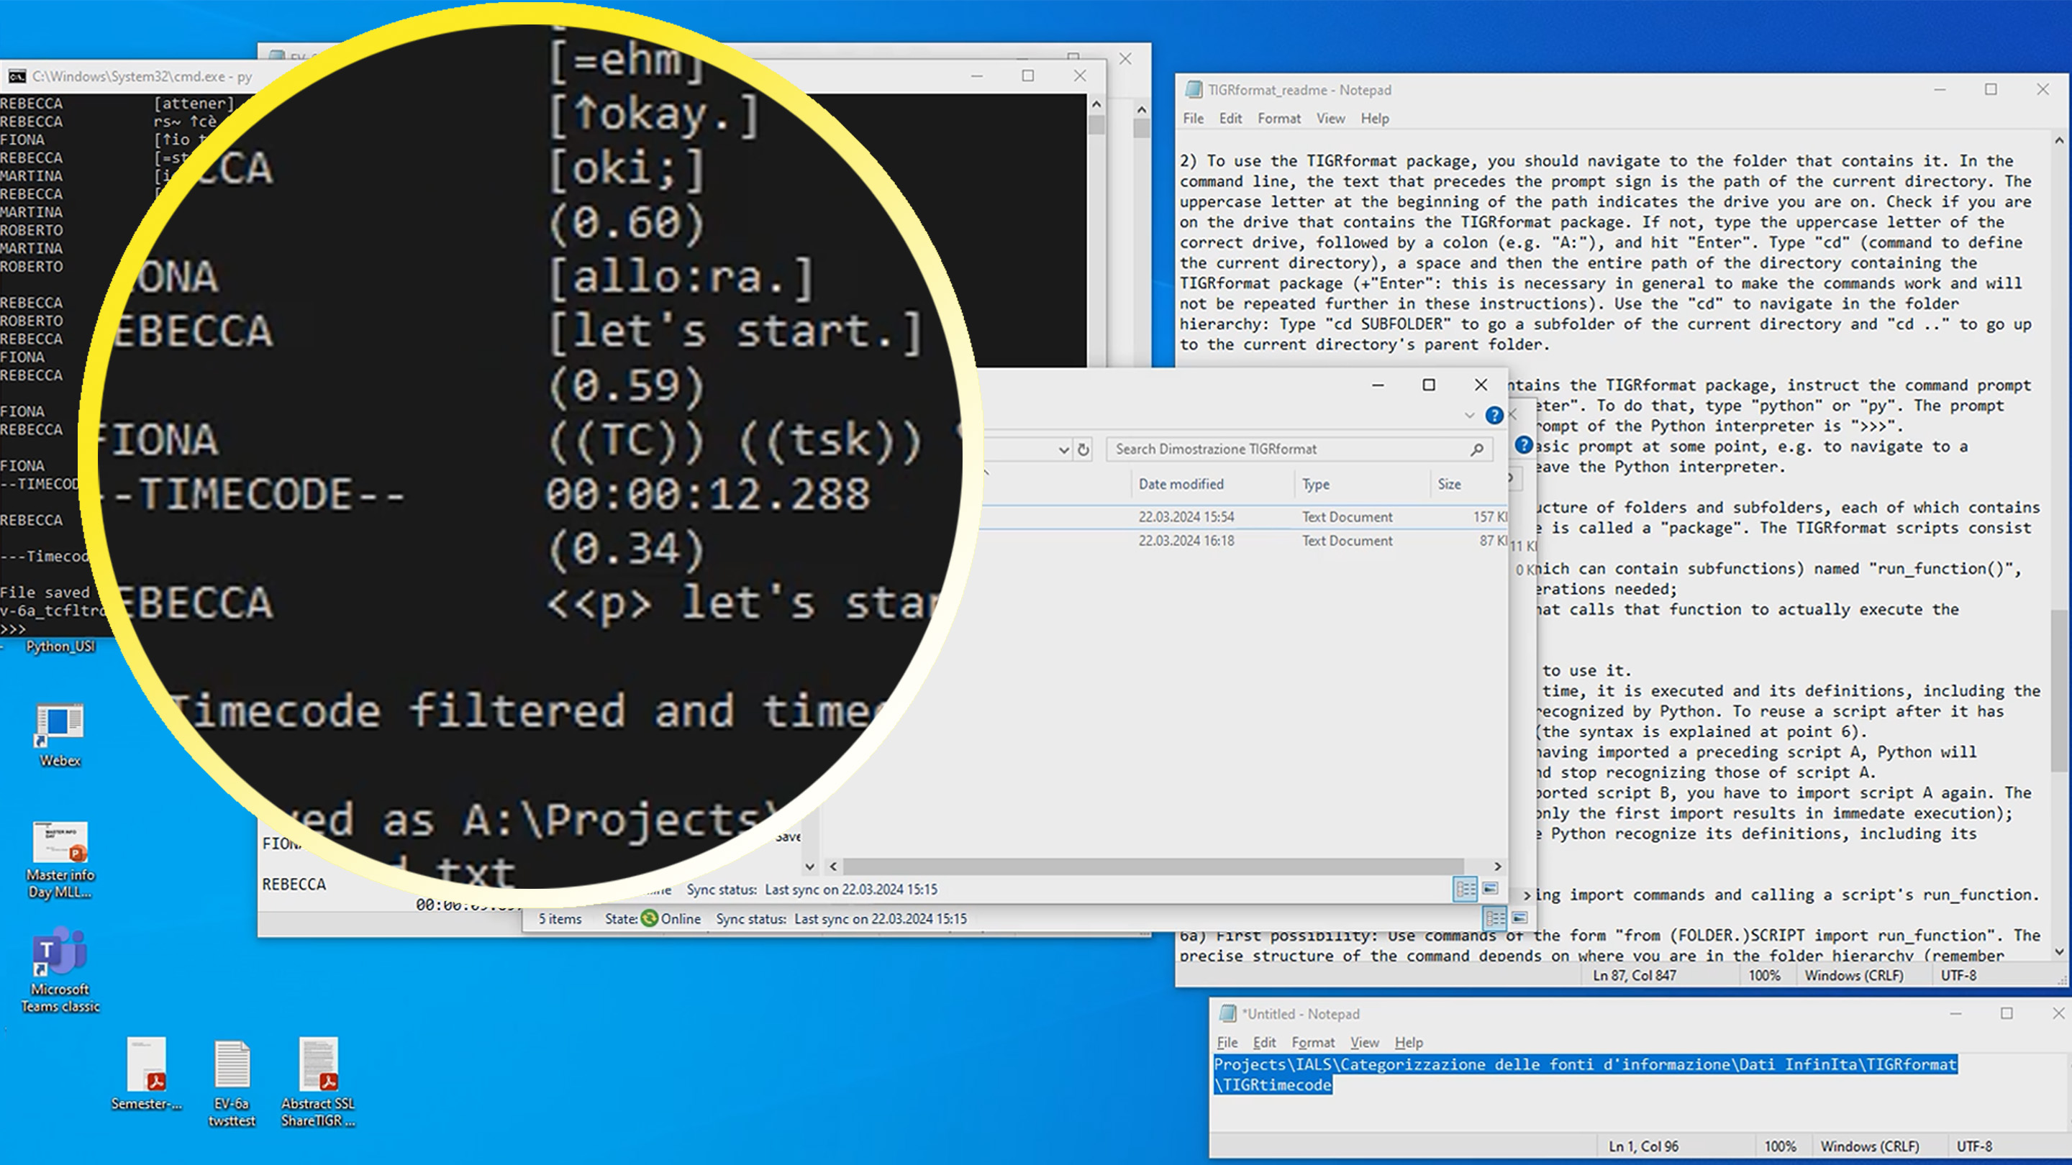Select the Python_USI desktop label
2072x1165 pixels.
(x=60, y=647)
